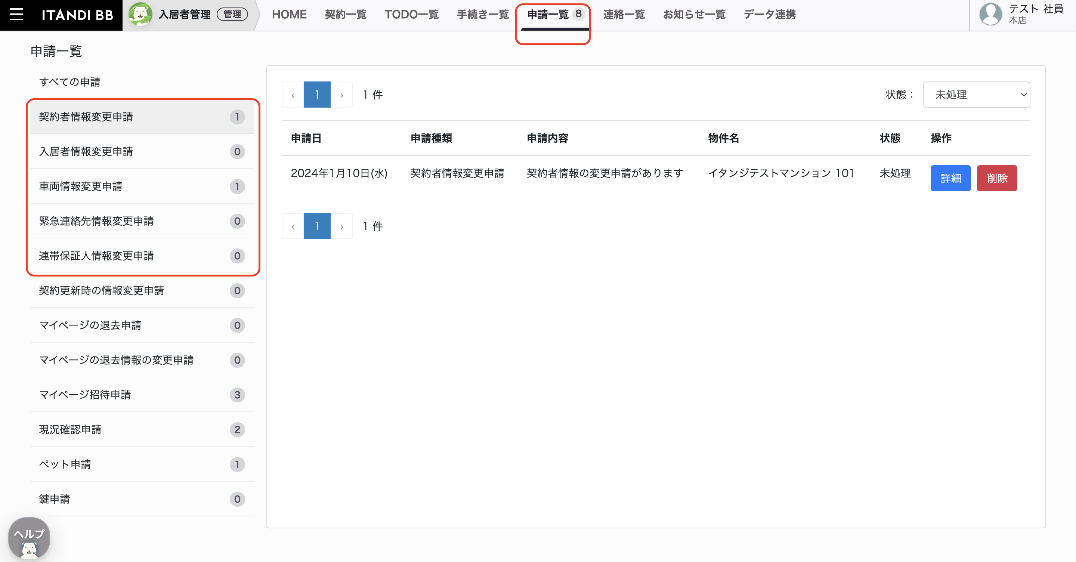The height and width of the screenshot is (562, 1076).
Task: Click count badge 2 on 現況確認申請
Action: point(237,429)
